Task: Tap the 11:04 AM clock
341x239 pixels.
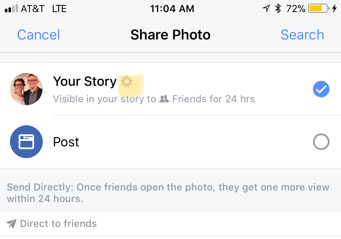Action: click(172, 9)
